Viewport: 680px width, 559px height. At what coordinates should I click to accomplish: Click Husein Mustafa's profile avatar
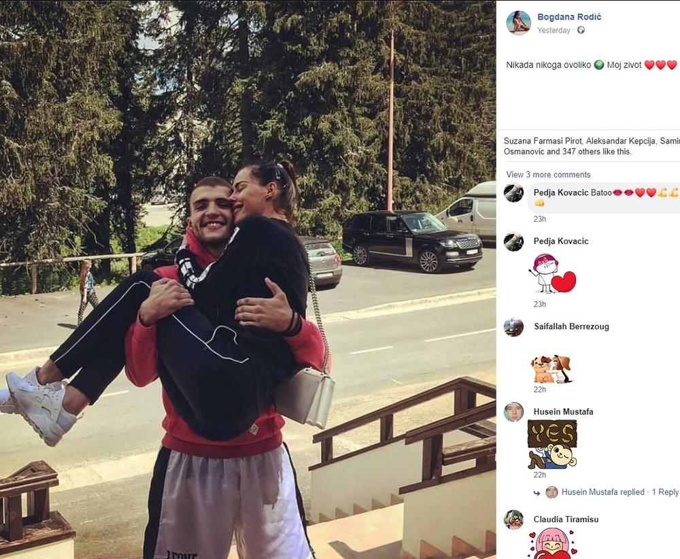[x=514, y=412]
